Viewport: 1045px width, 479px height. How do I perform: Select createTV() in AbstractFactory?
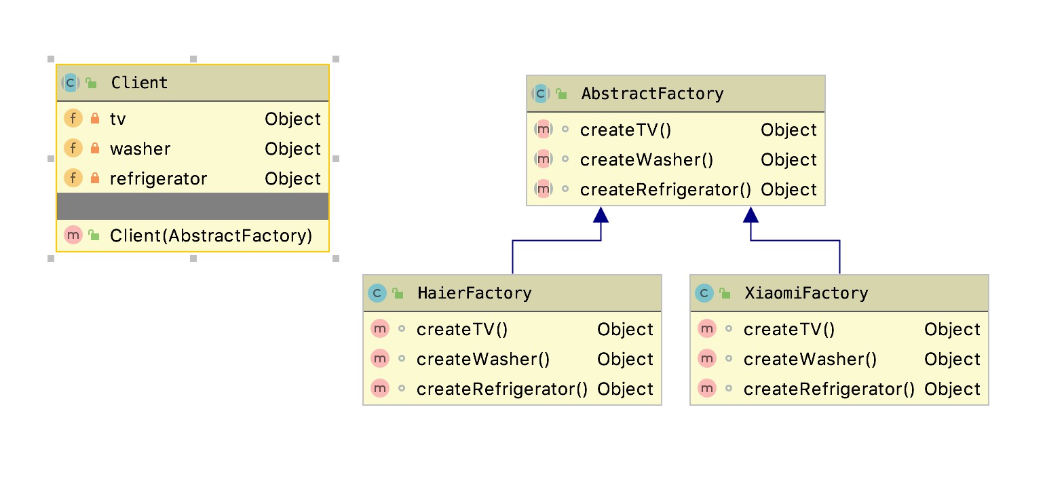coord(626,130)
